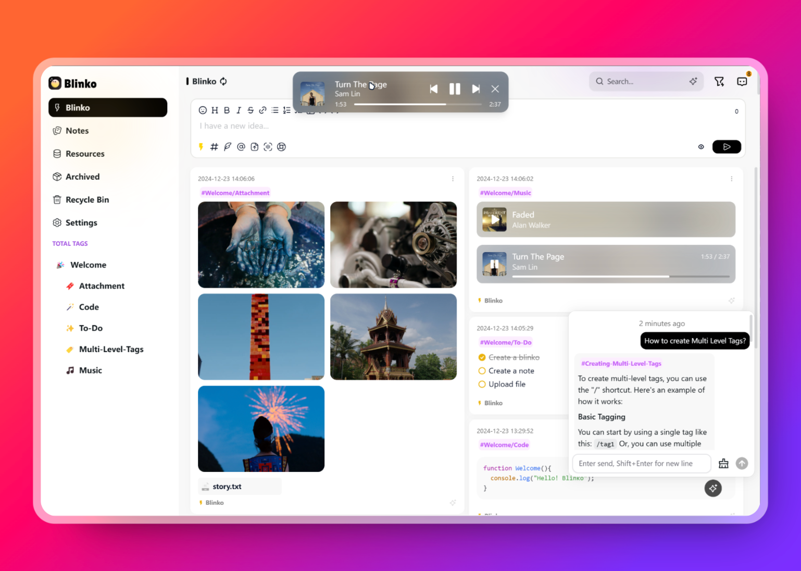801x571 pixels.
Task: Open Resources in the sidebar
Action: pos(85,154)
